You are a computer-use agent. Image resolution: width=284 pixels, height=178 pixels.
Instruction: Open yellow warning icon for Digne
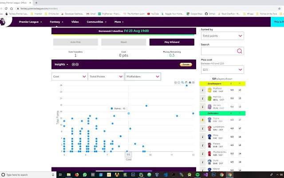[x=202, y=120]
